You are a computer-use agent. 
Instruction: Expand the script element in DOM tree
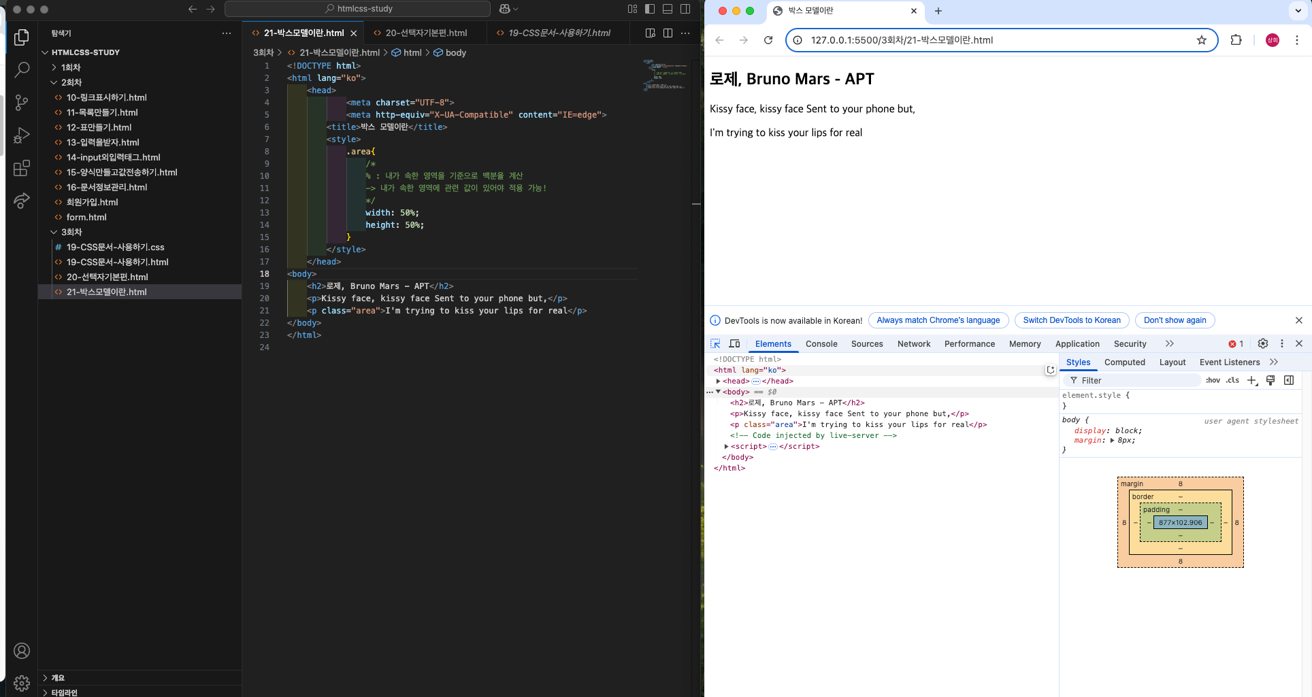click(x=727, y=447)
